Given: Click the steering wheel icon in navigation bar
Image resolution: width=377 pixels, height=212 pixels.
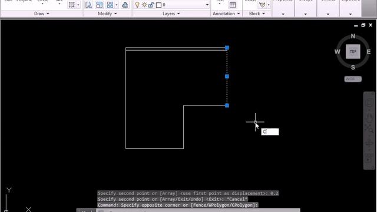Looking at the screenshot, I should (369, 103).
